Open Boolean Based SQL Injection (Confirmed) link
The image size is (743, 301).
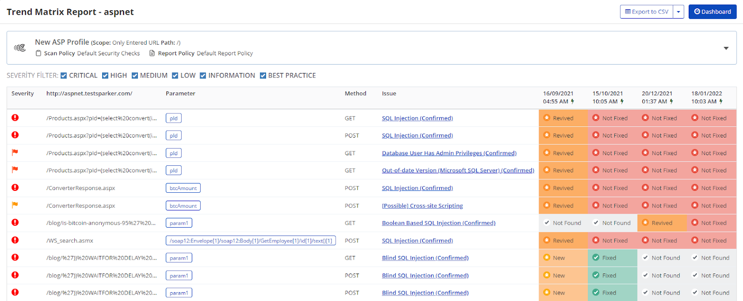[x=438, y=223]
